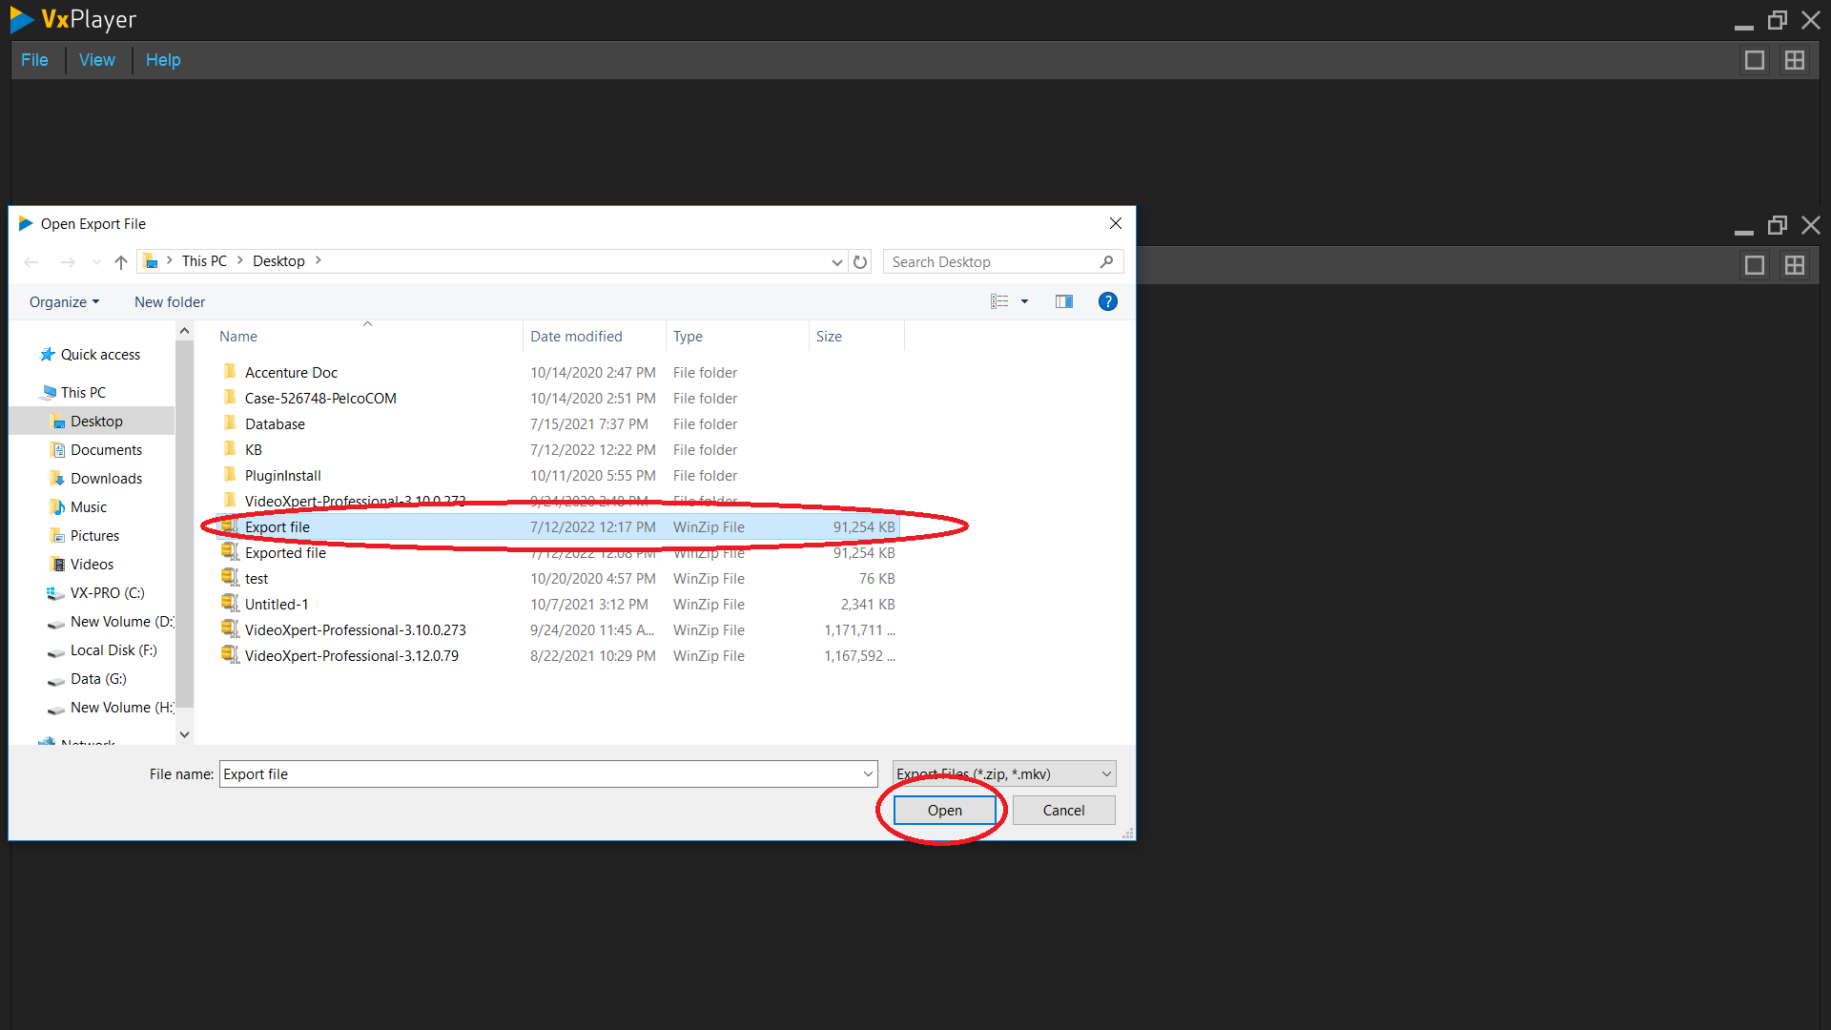Expand the file name combo box dropdown

[x=867, y=773]
